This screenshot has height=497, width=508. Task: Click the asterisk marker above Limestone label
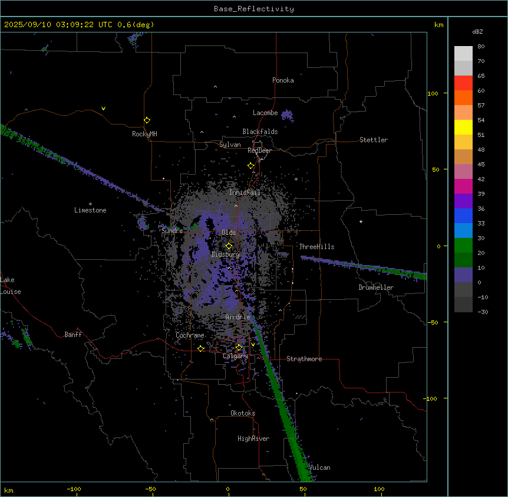90,204
